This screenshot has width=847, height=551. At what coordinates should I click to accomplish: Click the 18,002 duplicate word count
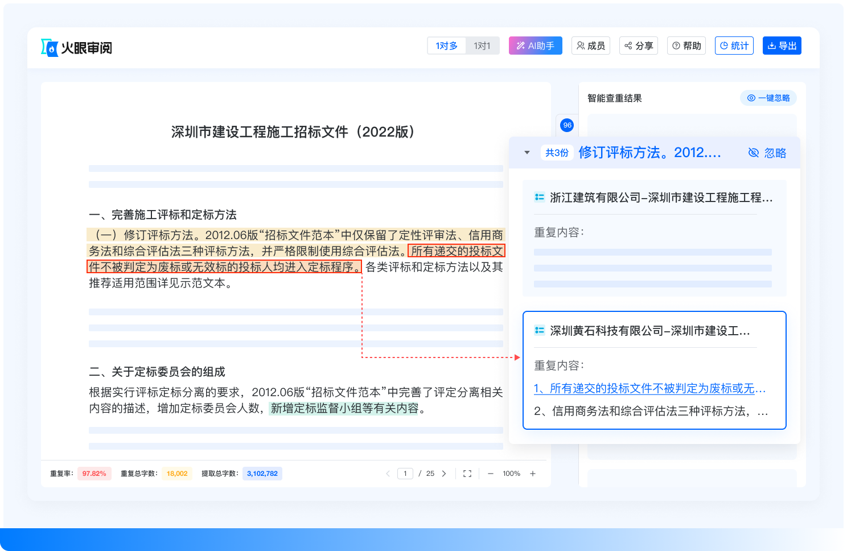click(177, 474)
